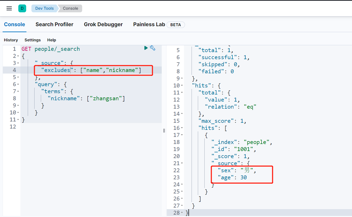Collapse response hits object at line 10

[x=182, y=86]
